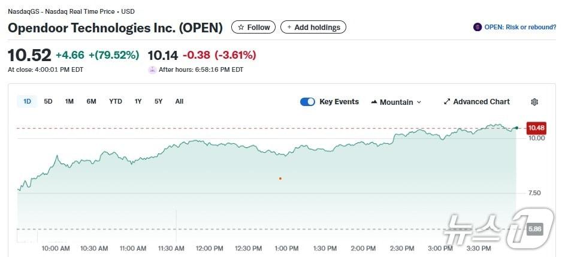
Task: Show All time range
Action: pyautogui.click(x=179, y=101)
